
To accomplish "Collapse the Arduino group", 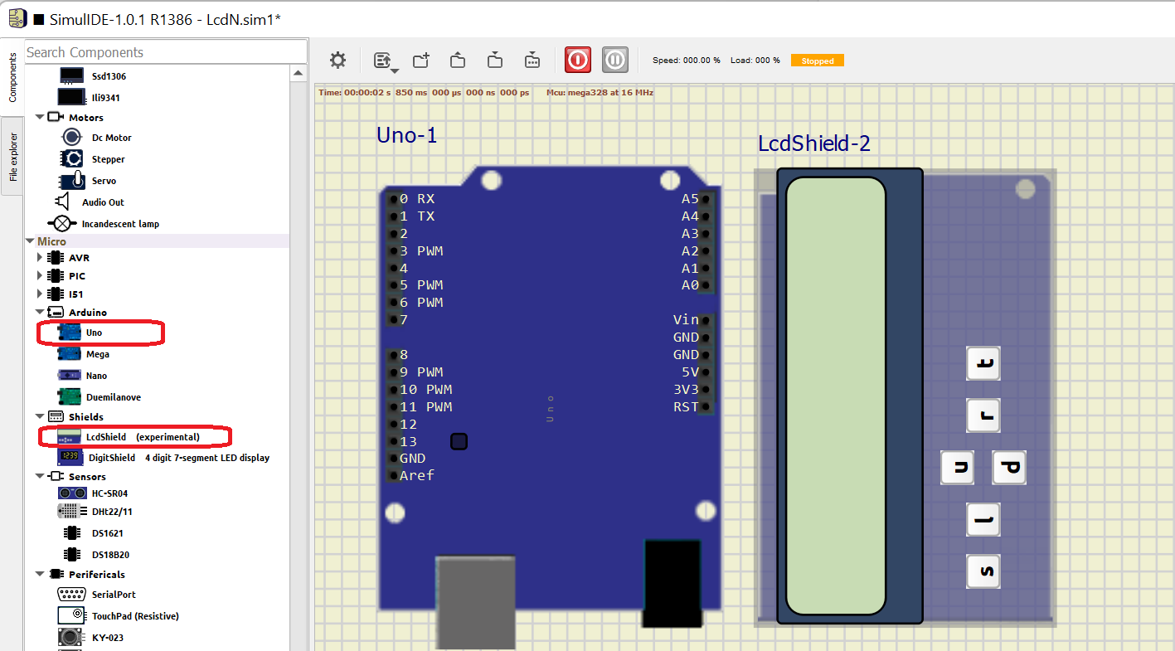I will 40,313.
